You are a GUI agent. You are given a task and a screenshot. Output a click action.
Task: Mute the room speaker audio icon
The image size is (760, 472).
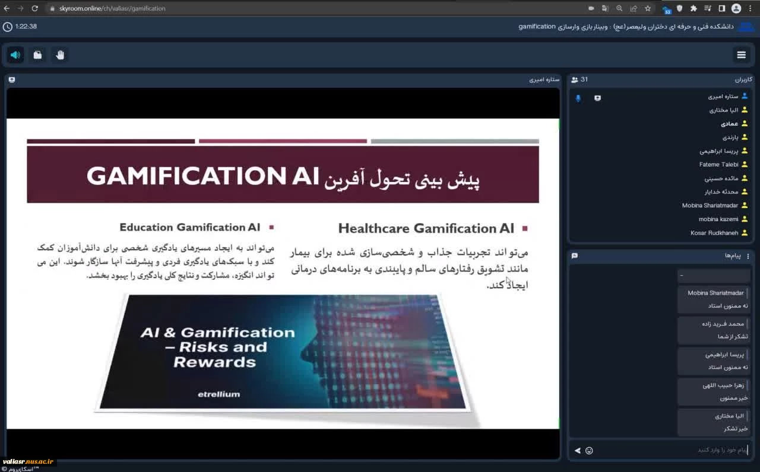coord(15,55)
